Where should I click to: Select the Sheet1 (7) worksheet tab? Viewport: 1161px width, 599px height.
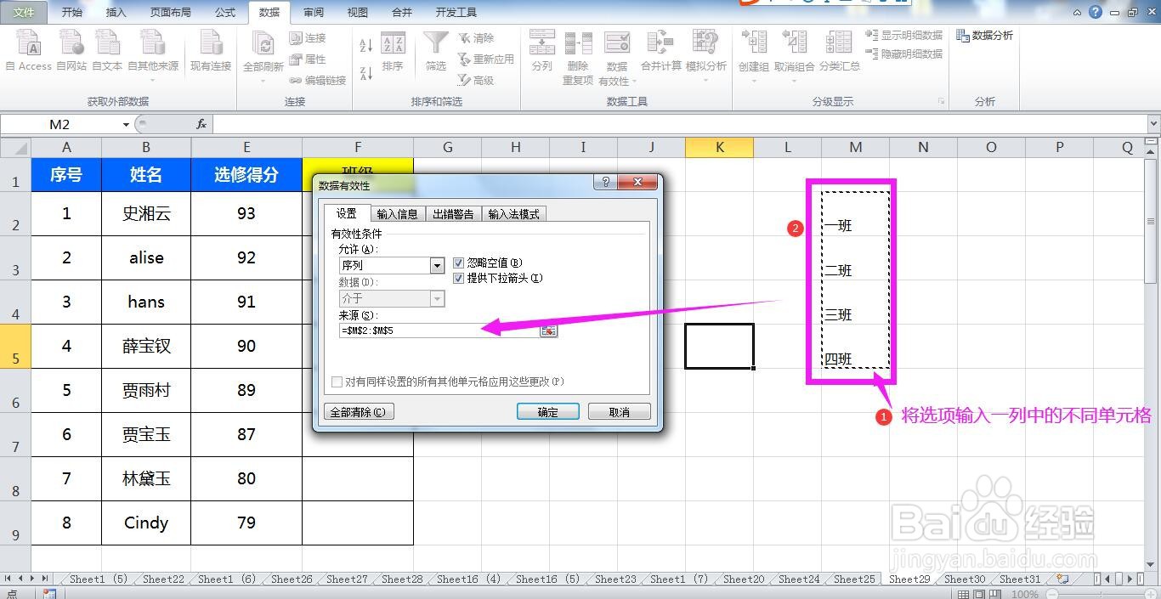679,579
